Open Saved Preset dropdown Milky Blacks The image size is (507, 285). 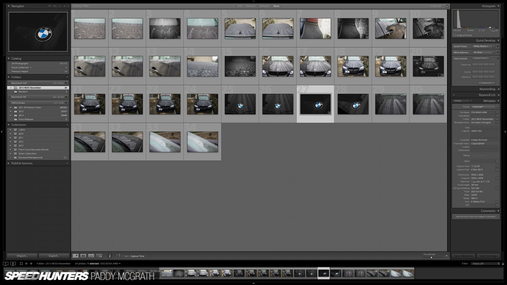pos(484,46)
